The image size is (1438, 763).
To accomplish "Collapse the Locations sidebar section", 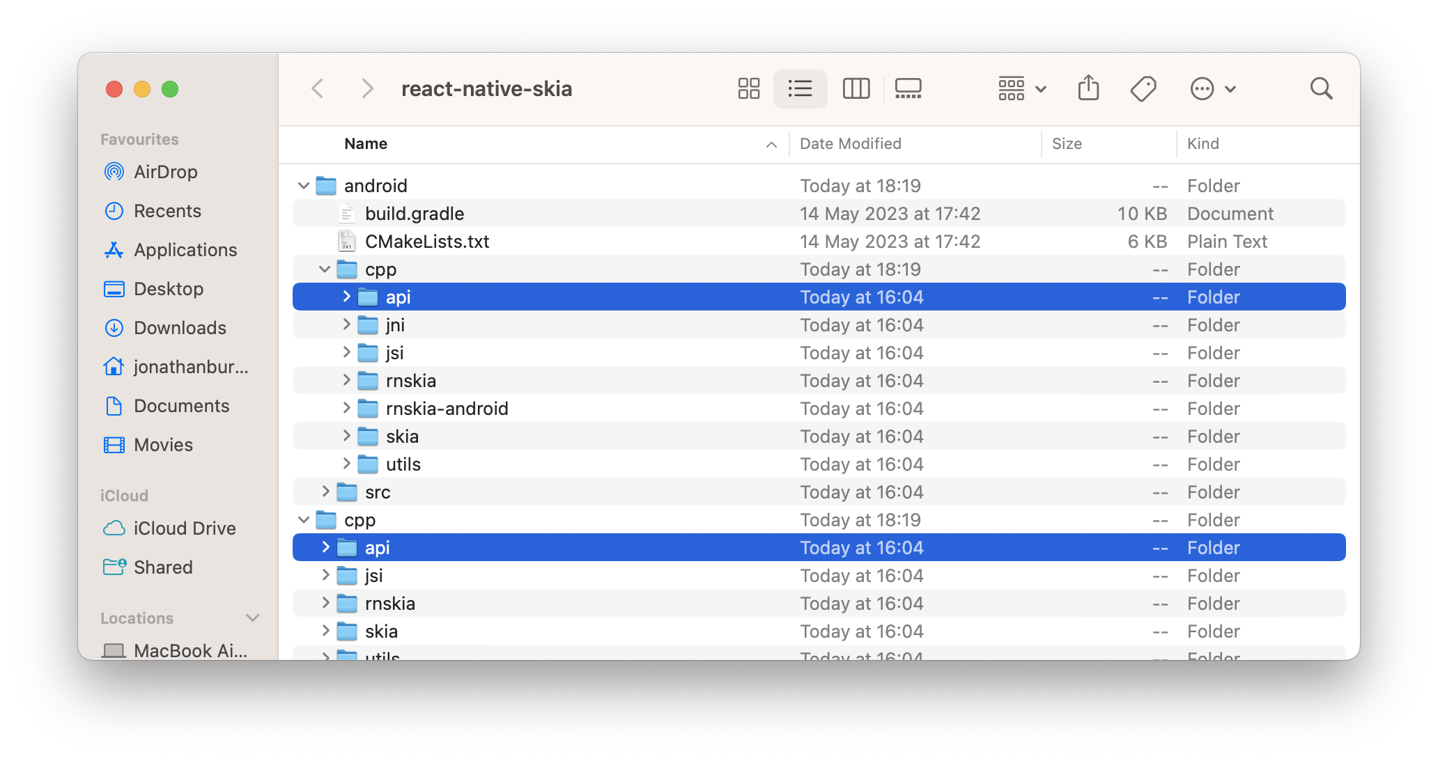I will 252,618.
